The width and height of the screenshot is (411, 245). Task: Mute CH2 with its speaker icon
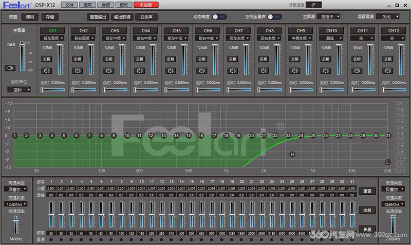(78, 71)
